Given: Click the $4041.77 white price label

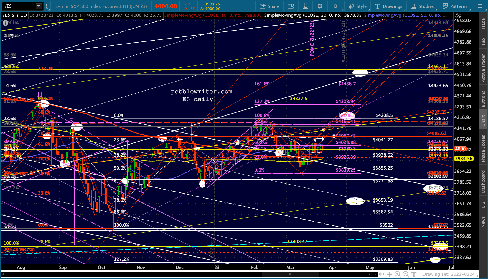Looking at the screenshot, I should click(x=383, y=140).
